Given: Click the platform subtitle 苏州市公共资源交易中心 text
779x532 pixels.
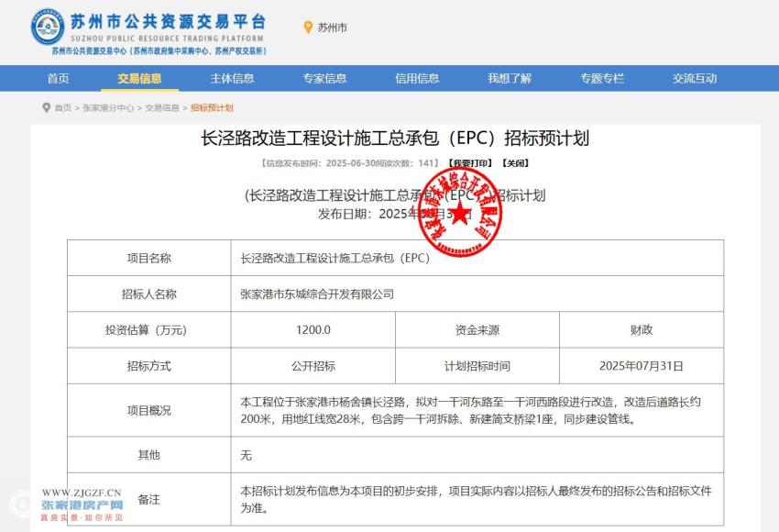Looking at the screenshot, I should click(x=159, y=50).
